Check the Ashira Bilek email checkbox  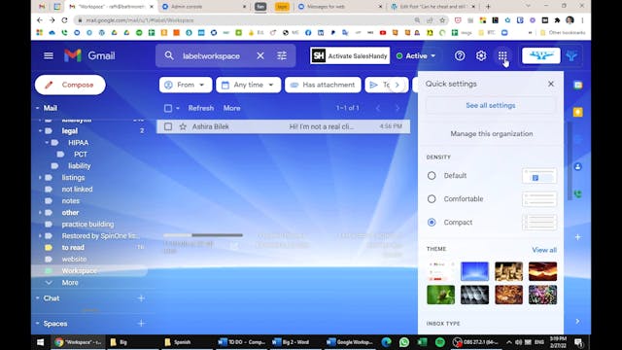(168, 126)
